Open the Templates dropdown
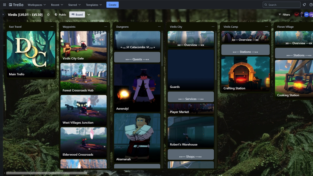 pyautogui.click(x=93, y=5)
